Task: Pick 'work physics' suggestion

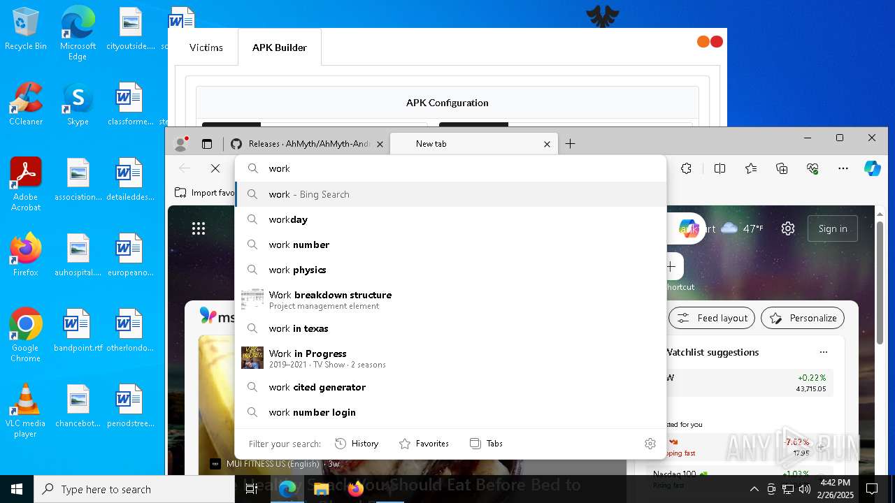Action: [x=451, y=270]
